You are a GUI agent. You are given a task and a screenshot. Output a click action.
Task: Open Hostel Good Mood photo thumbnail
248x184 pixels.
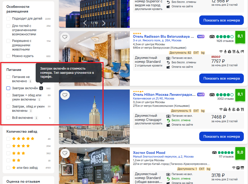[x=94, y=166]
